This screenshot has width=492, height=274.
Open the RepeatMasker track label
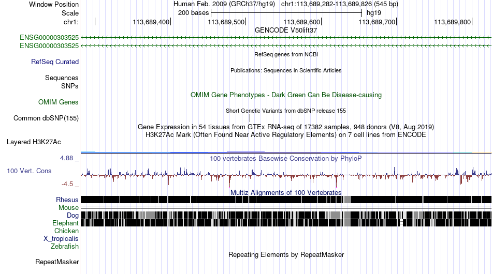click(57, 262)
